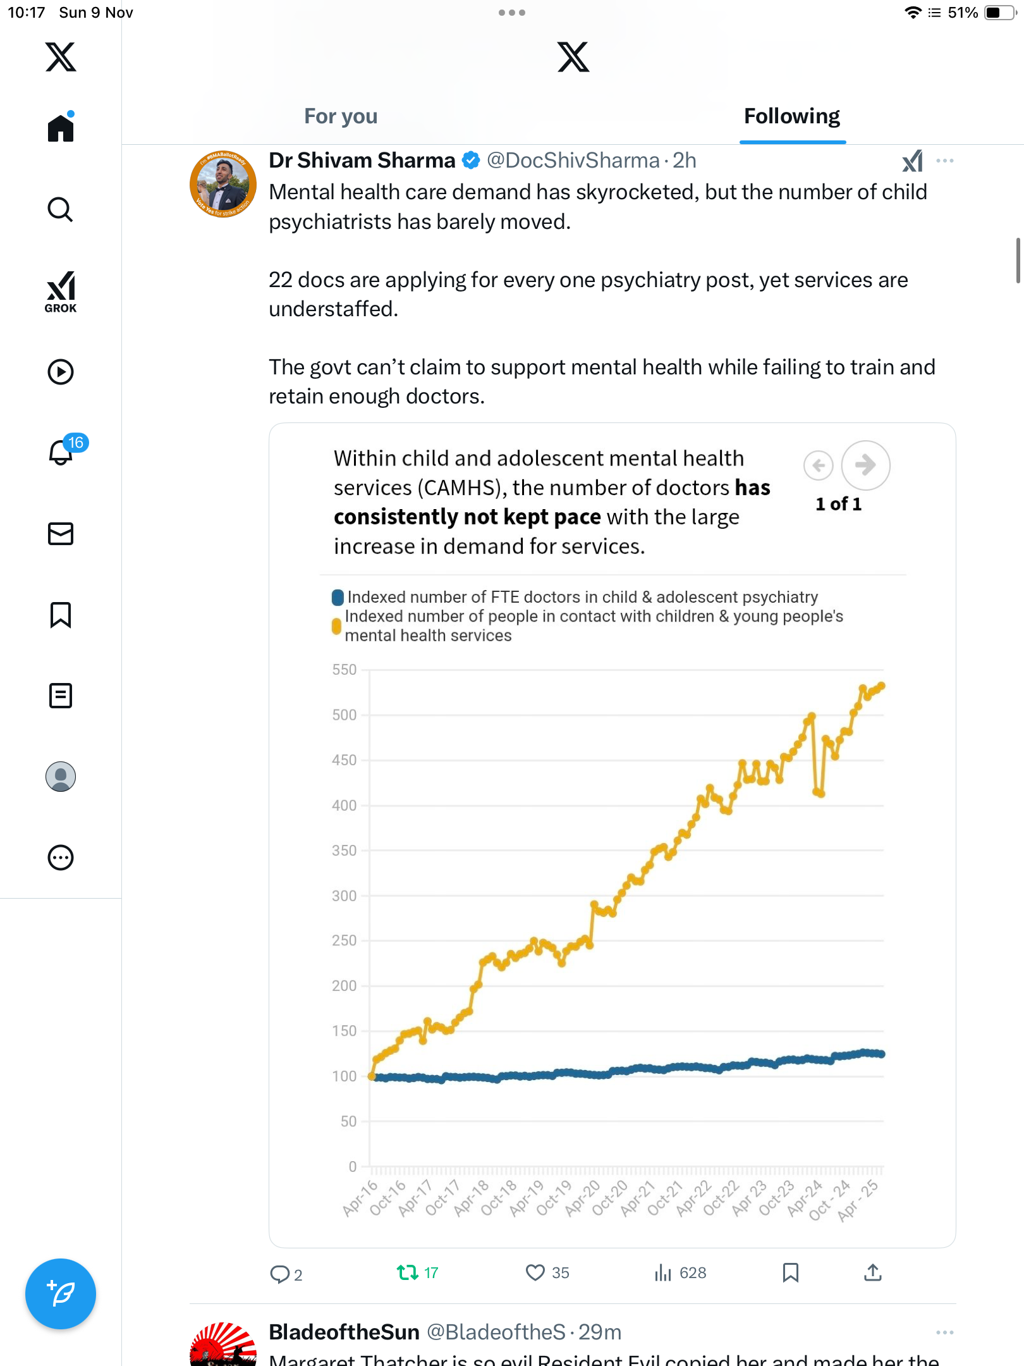Open Grok from the sidebar
Screen dimensions: 1024x1366
tap(61, 292)
